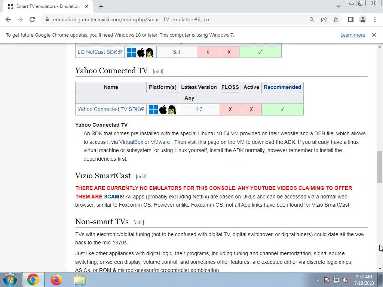Viewport: 383px width, 287px height.
Task: Click the Windows icon in the Yahoo SDK row
Action: (153, 109)
